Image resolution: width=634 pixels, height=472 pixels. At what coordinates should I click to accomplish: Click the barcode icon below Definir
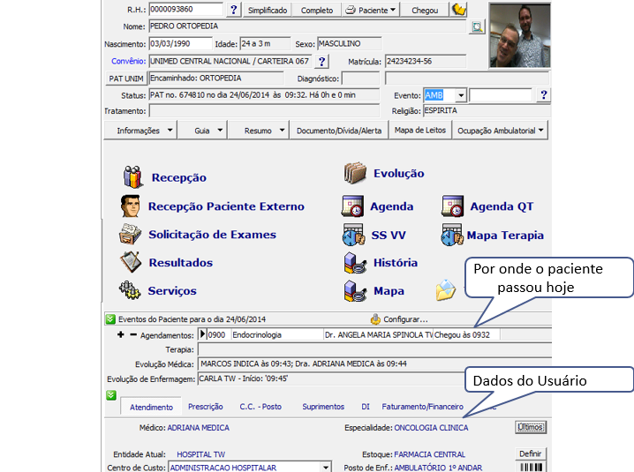click(531, 467)
